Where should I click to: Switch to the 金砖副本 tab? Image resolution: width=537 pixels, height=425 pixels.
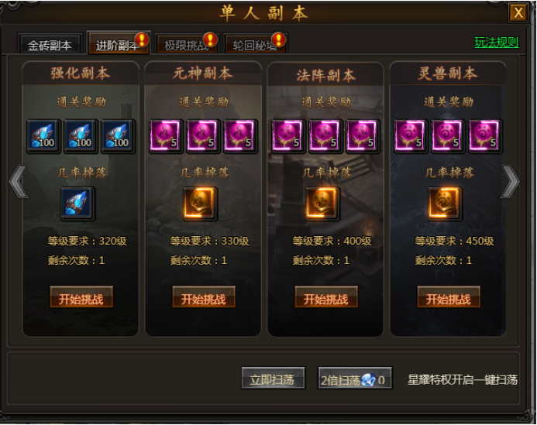click(50, 44)
